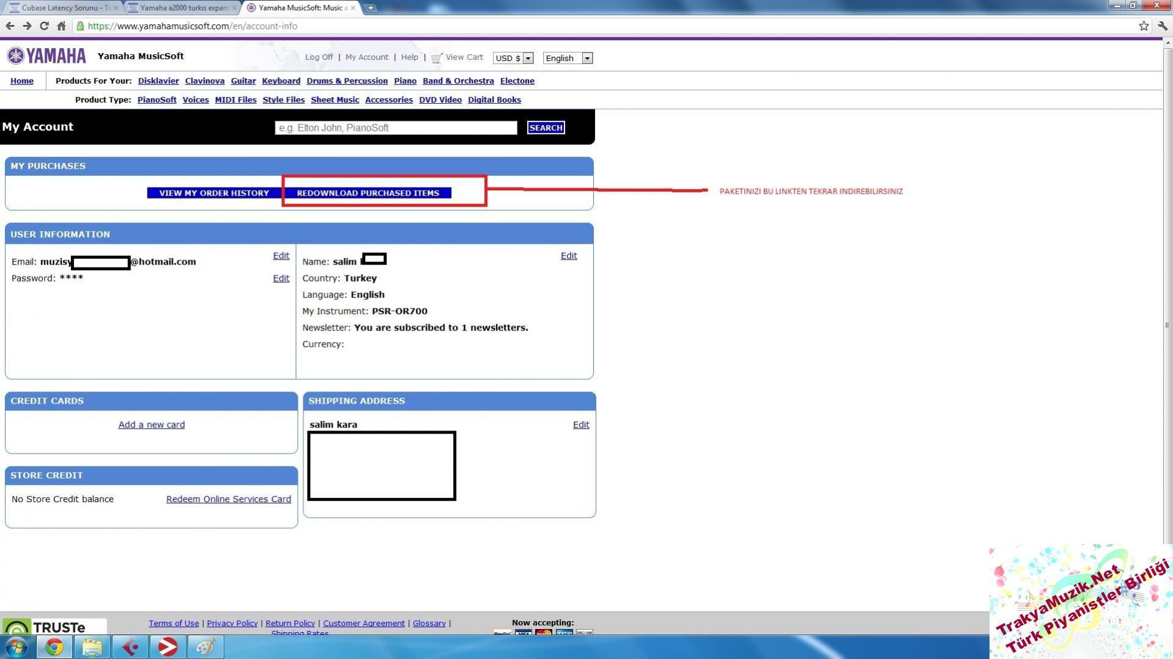Open Windows Start menu orb
Screen dimensions: 1173x659
click(x=17, y=647)
